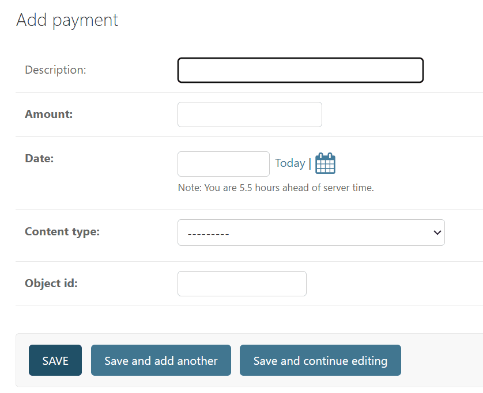Click the Content type label
Image resolution: width=483 pixels, height=393 pixels.
(62, 232)
